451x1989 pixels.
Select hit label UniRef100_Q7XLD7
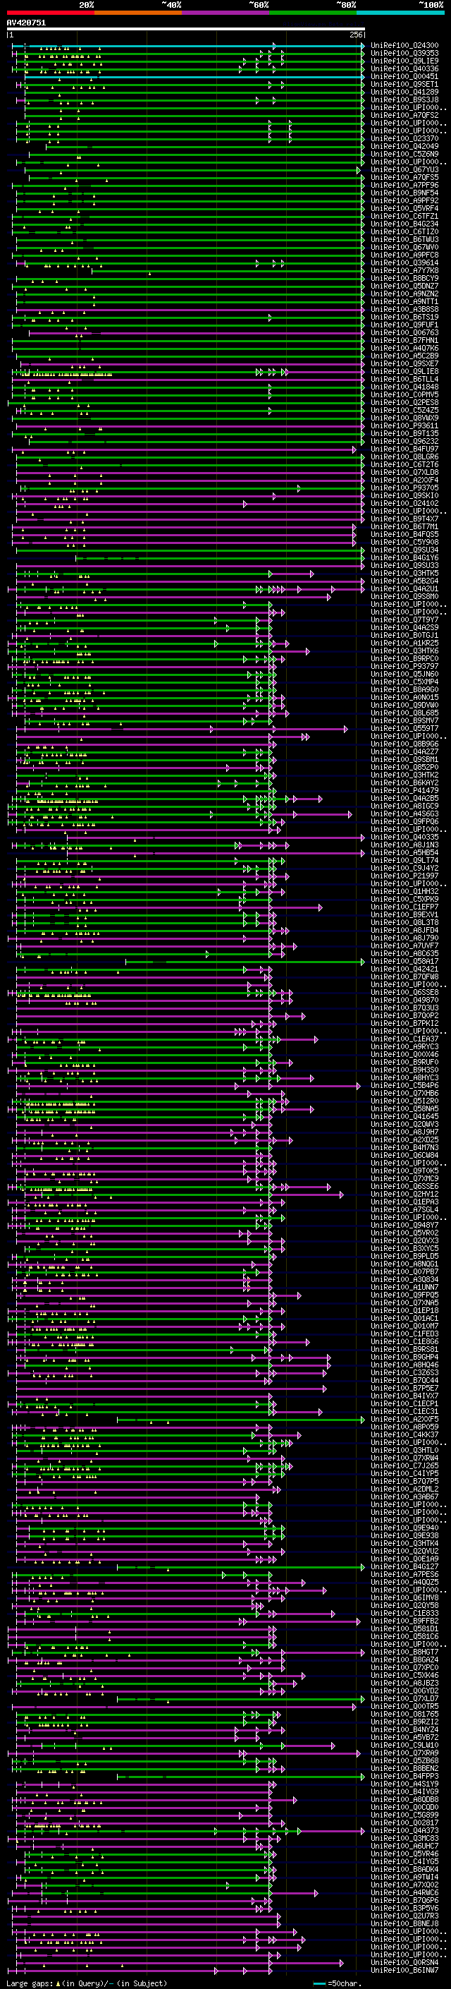tap(404, 1699)
